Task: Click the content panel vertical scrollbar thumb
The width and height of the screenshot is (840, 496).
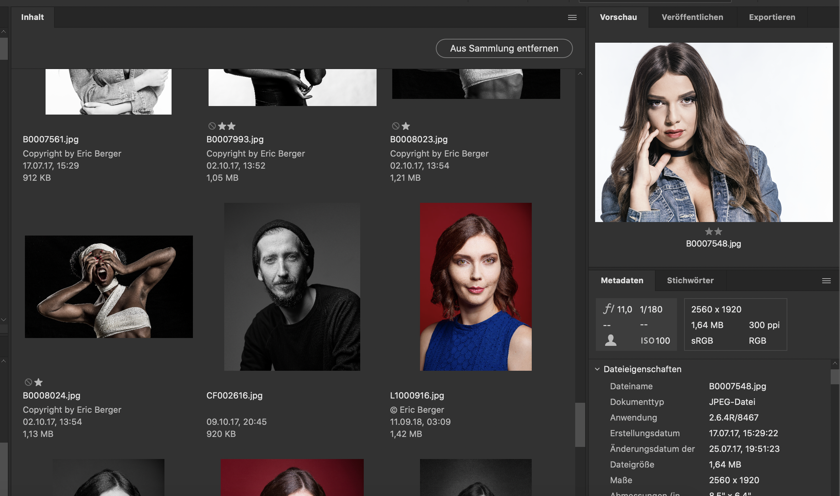Action: [x=580, y=424]
